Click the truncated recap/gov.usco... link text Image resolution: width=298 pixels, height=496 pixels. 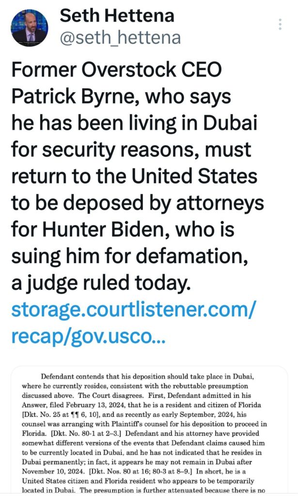(x=88, y=336)
